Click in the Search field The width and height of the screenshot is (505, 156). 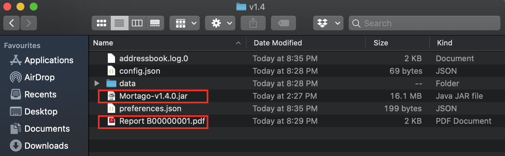(x=425, y=23)
